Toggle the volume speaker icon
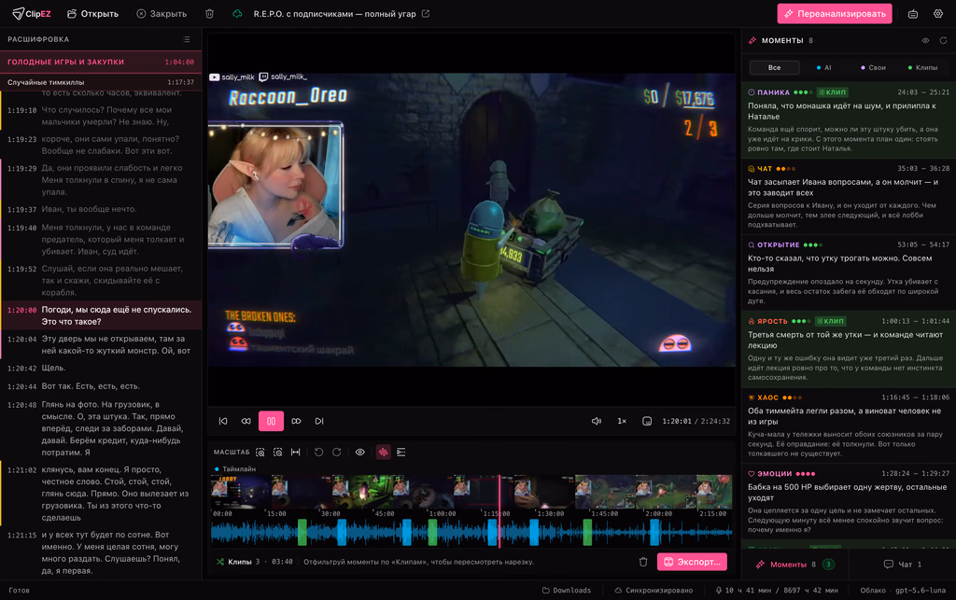This screenshot has height=600, width=956. click(x=597, y=421)
